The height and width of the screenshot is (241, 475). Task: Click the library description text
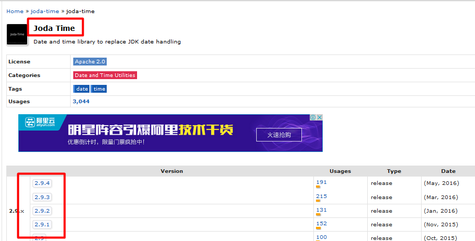click(x=107, y=41)
